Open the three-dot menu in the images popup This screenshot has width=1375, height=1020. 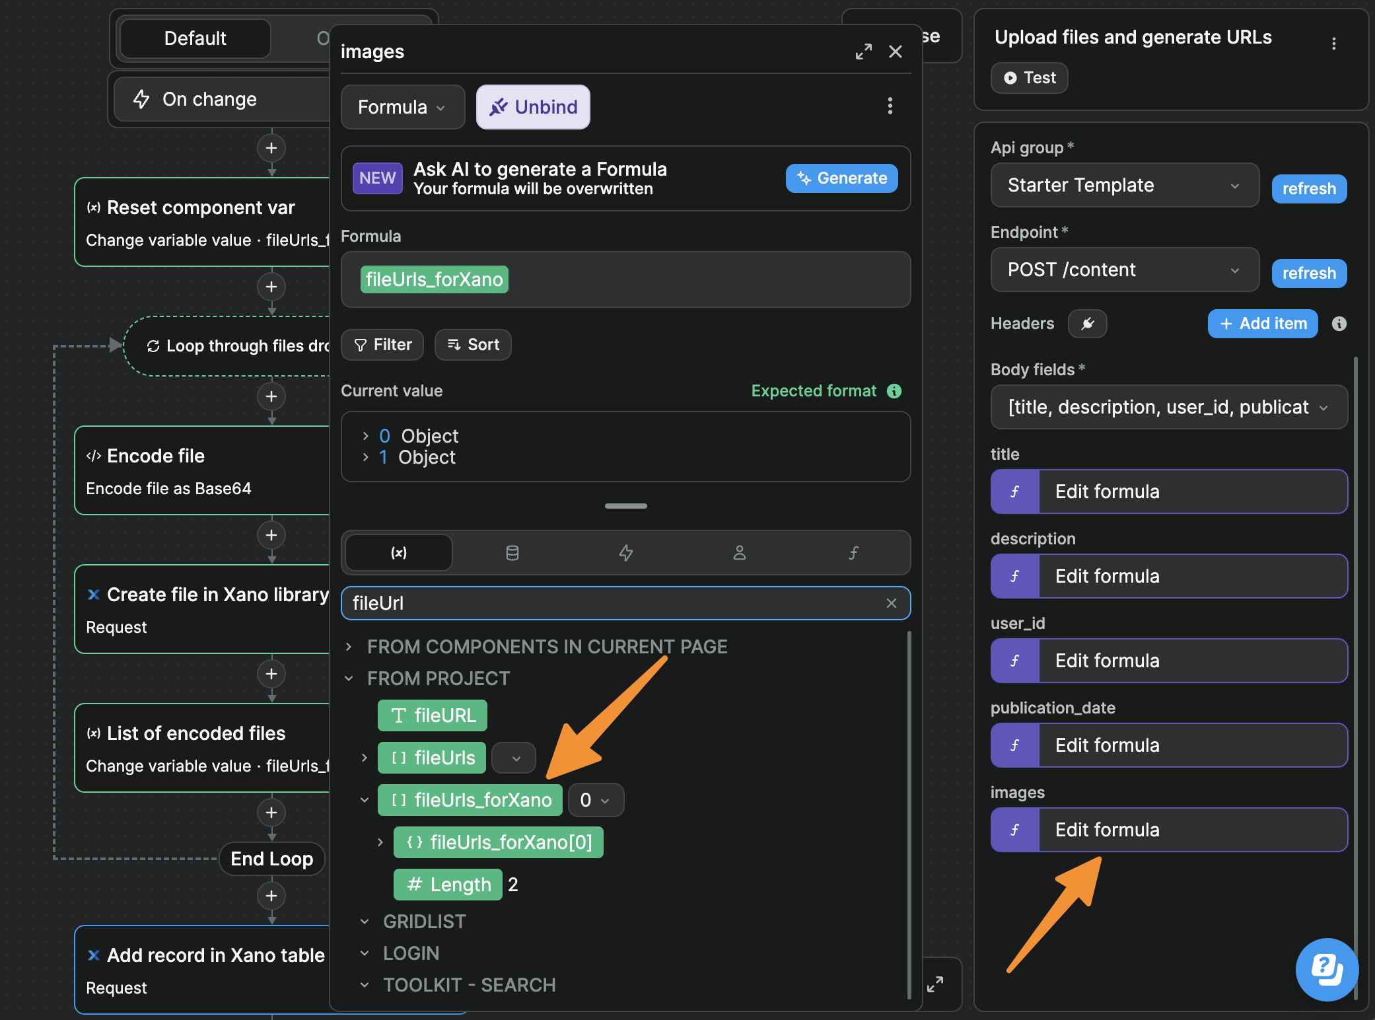point(890,106)
